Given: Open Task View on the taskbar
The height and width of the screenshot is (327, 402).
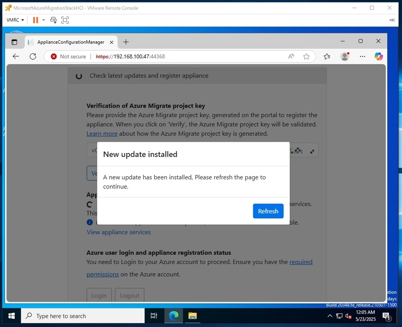Looking at the screenshot, I should tap(154, 316).
